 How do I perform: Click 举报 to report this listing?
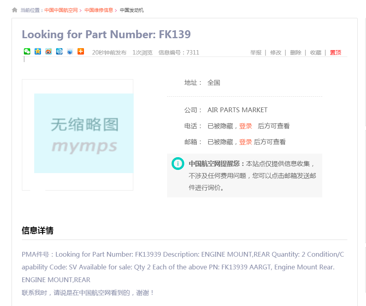[x=256, y=53]
